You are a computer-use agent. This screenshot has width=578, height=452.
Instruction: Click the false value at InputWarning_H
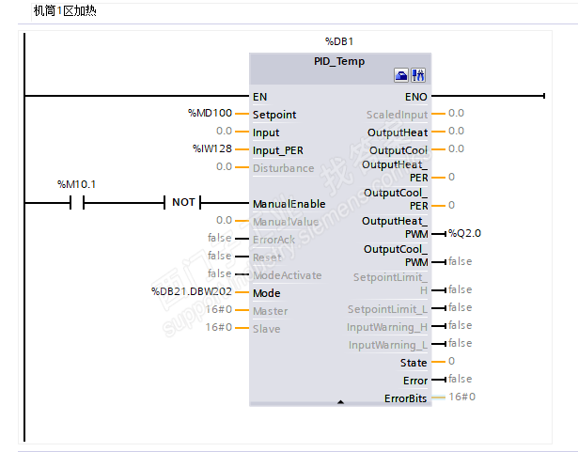[x=460, y=325]
